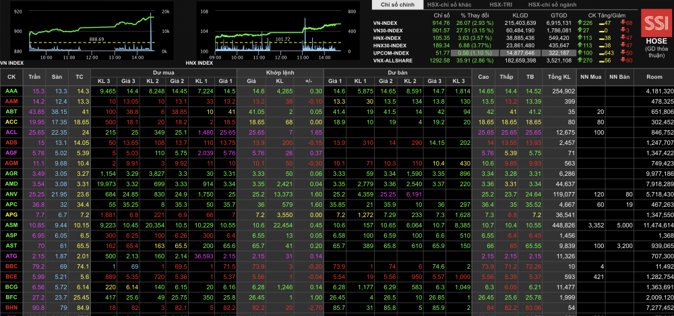The width and height of the screenshot is (674, 316).
Task: Click red down arrow in VN-INDEX row
Action: click(x=621, y=23)
